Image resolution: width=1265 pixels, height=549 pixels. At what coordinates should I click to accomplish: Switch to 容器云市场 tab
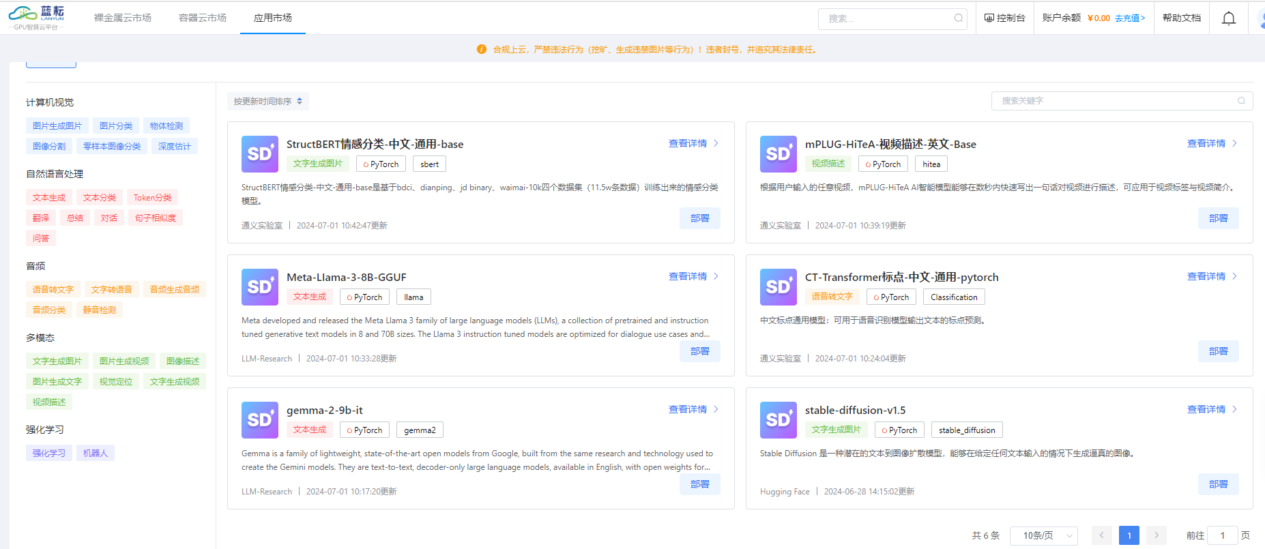(203, 18)
